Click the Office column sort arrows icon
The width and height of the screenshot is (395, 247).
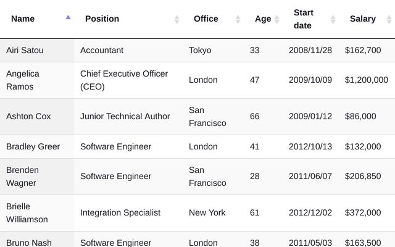point(238,19)
